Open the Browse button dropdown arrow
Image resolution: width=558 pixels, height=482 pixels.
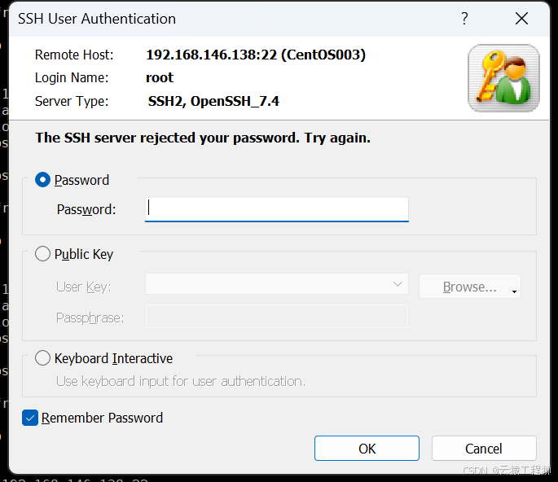click(x=514, y=291)
